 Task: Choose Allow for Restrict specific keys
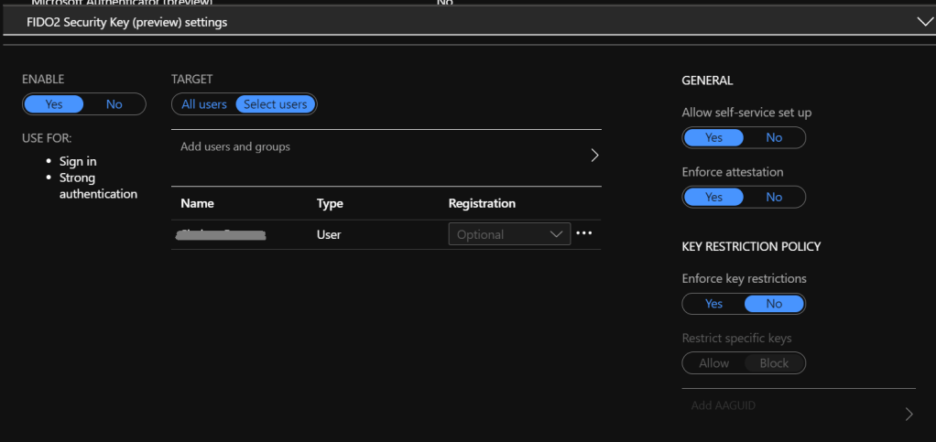[x=713, y=363]
